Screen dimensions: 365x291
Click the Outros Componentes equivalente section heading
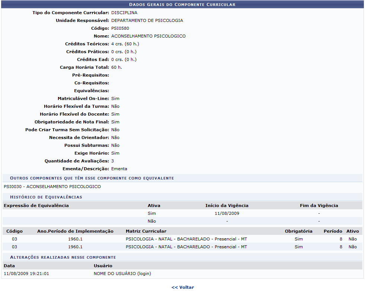click(92, 178)
